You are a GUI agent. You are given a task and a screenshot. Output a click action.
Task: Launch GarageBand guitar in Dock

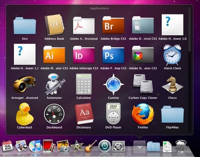coord(91,146)
